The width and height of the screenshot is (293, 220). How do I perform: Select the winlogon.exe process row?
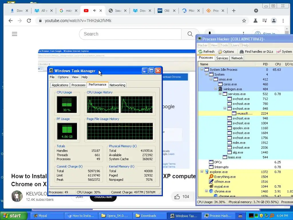245,89
